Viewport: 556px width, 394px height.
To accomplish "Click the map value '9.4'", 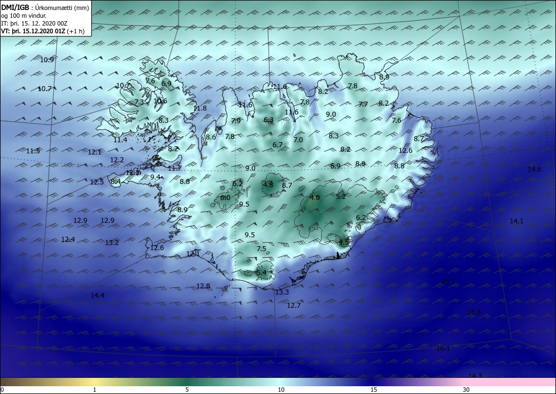I will point(155,177).
